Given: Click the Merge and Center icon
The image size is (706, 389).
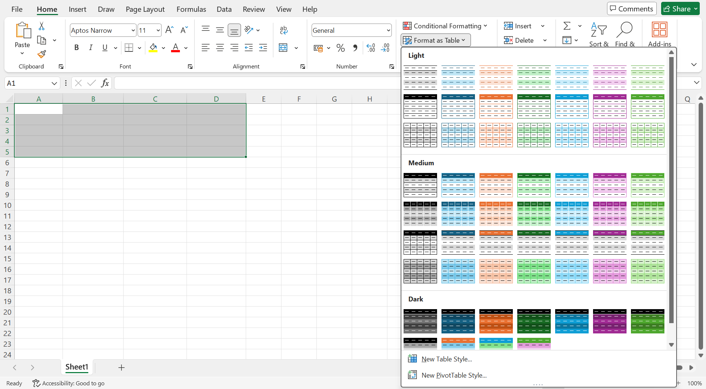Looking at the screenshot, I should click(283, 48).
